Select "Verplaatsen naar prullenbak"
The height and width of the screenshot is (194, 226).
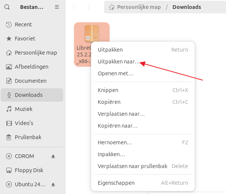click(132, 166)
